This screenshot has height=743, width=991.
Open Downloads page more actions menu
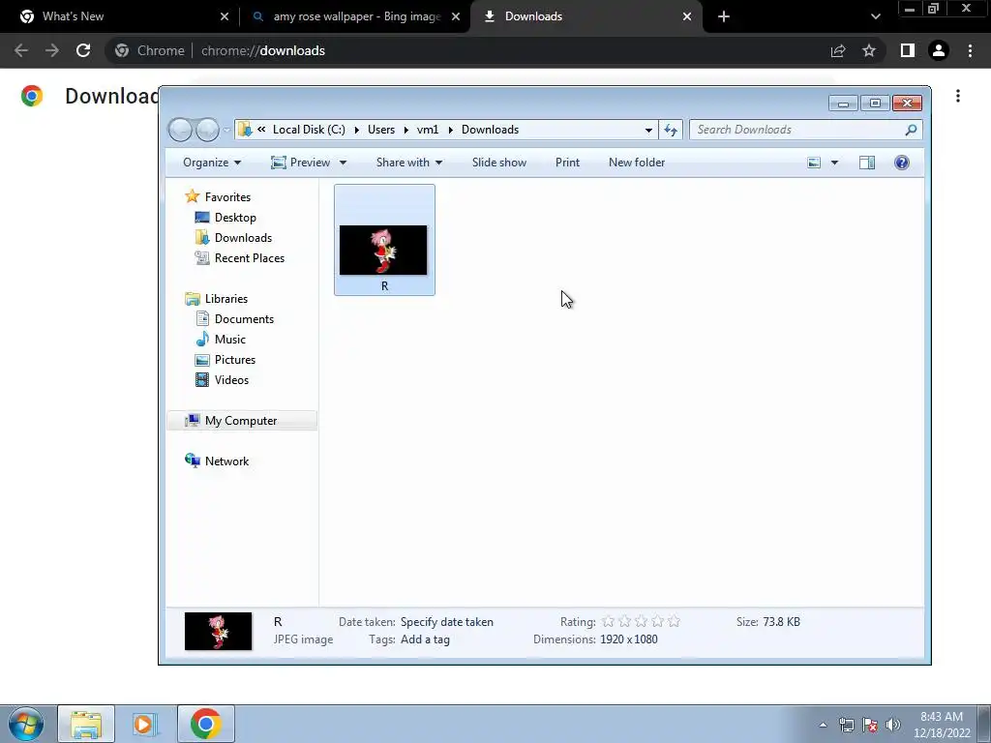click(958, 96)
